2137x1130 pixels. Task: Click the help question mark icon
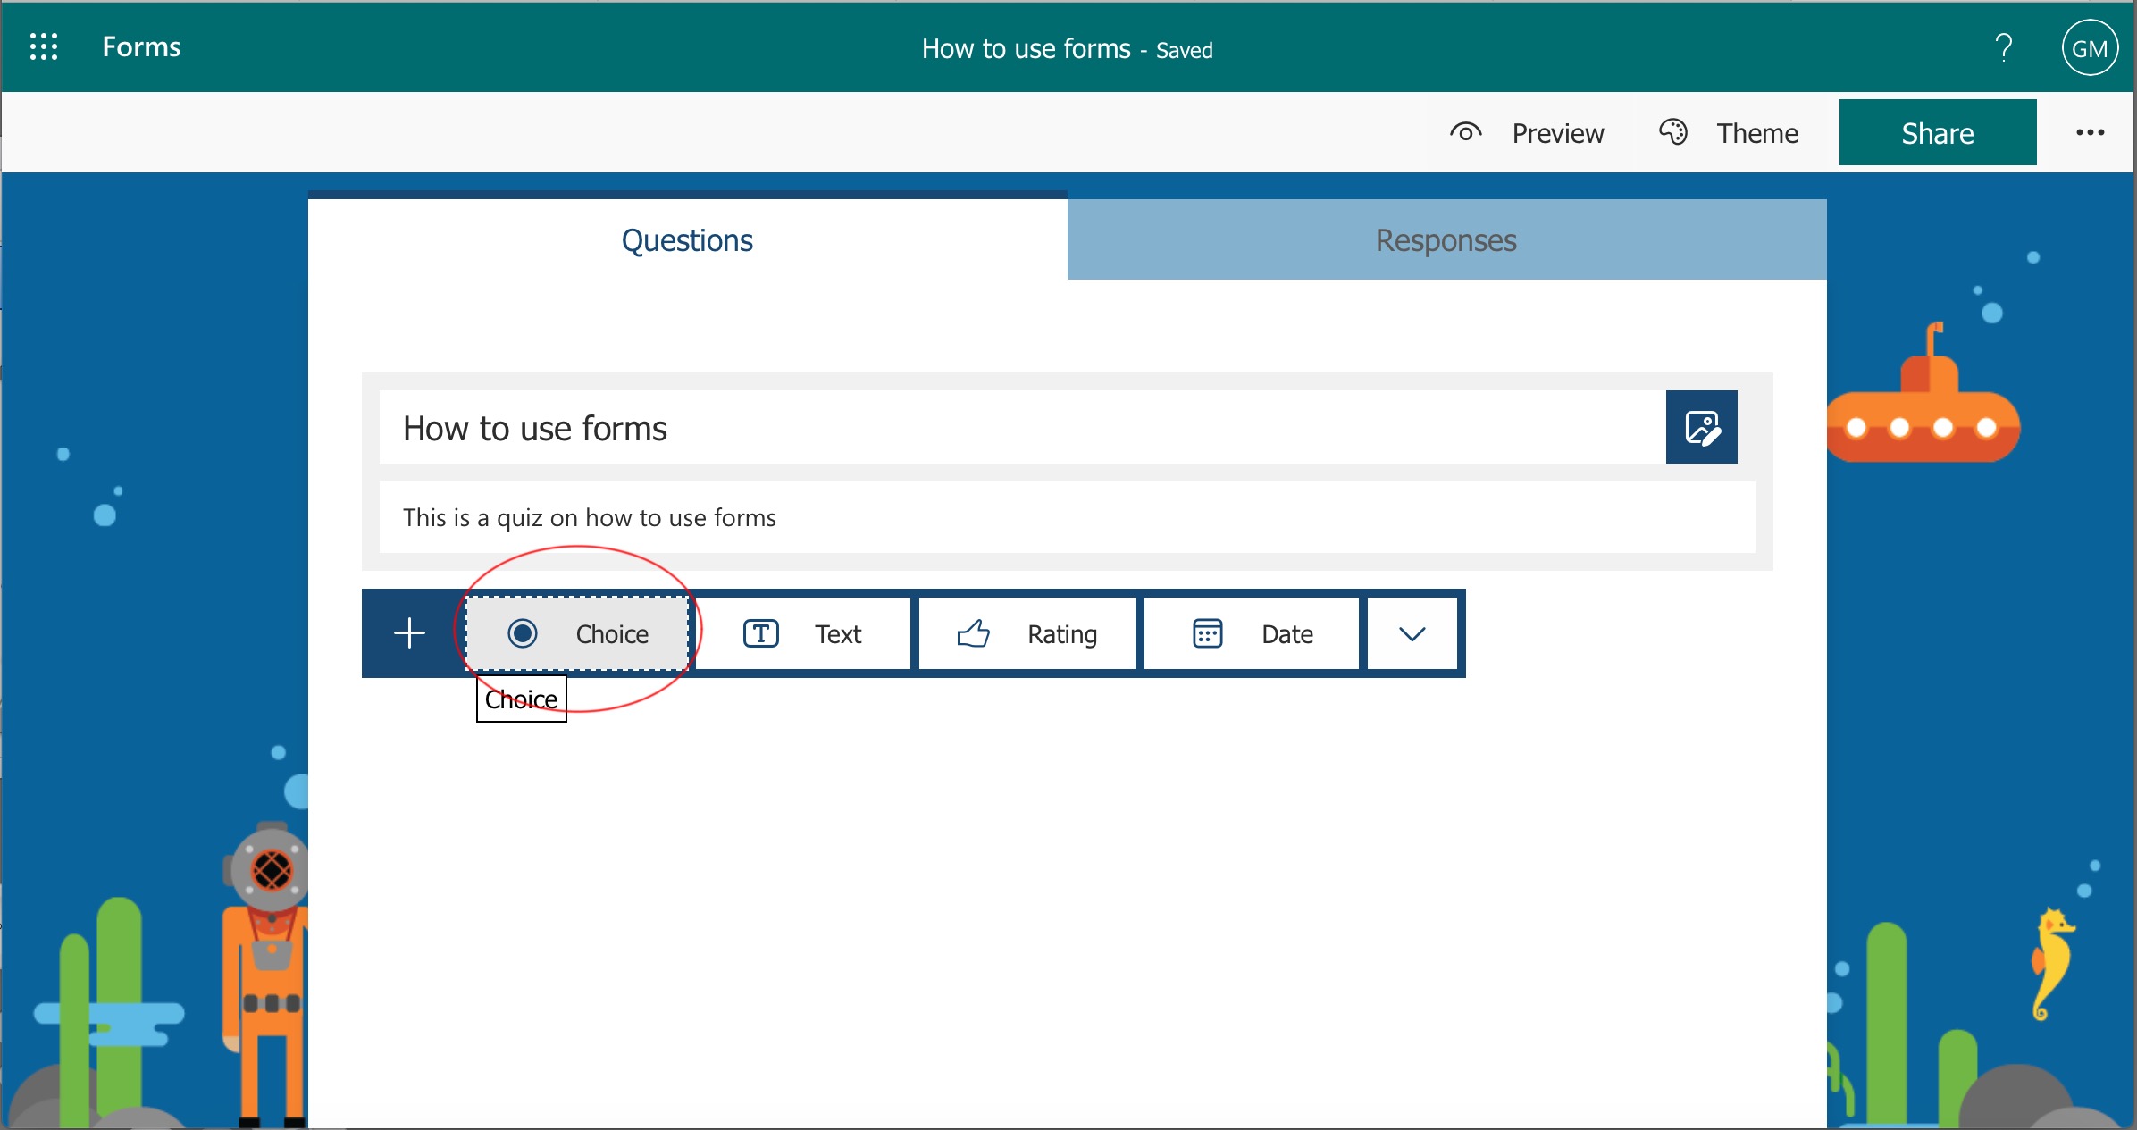[2004, 47]
